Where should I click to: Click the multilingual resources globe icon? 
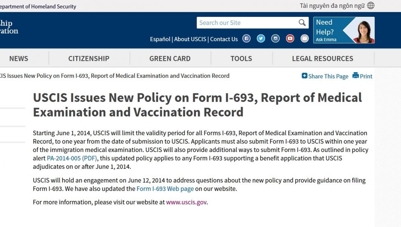click(x=370, y=6)
